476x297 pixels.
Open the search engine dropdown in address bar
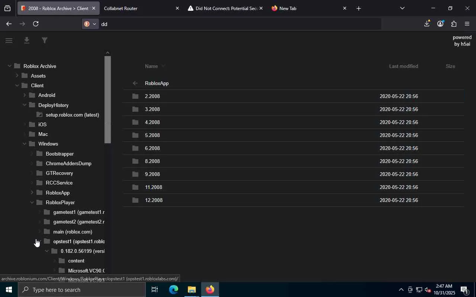pos(90,24)
